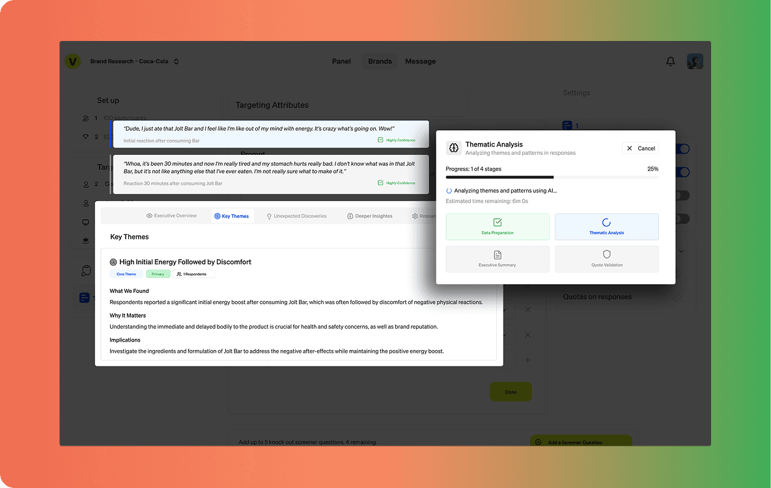The height and width of the screenshot is (488, 771).
Task: Open the Brand Research - Coca-Cola project switcher
Action: [x=134, y=61]
